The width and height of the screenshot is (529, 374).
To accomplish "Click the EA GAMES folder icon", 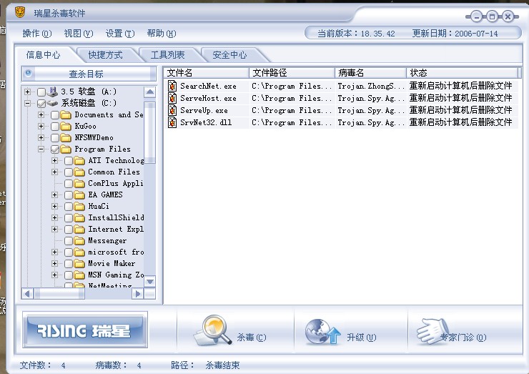I will click(79, 195).
